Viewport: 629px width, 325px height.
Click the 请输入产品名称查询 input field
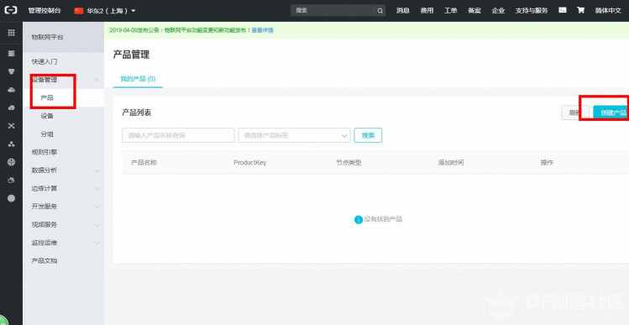178,135
